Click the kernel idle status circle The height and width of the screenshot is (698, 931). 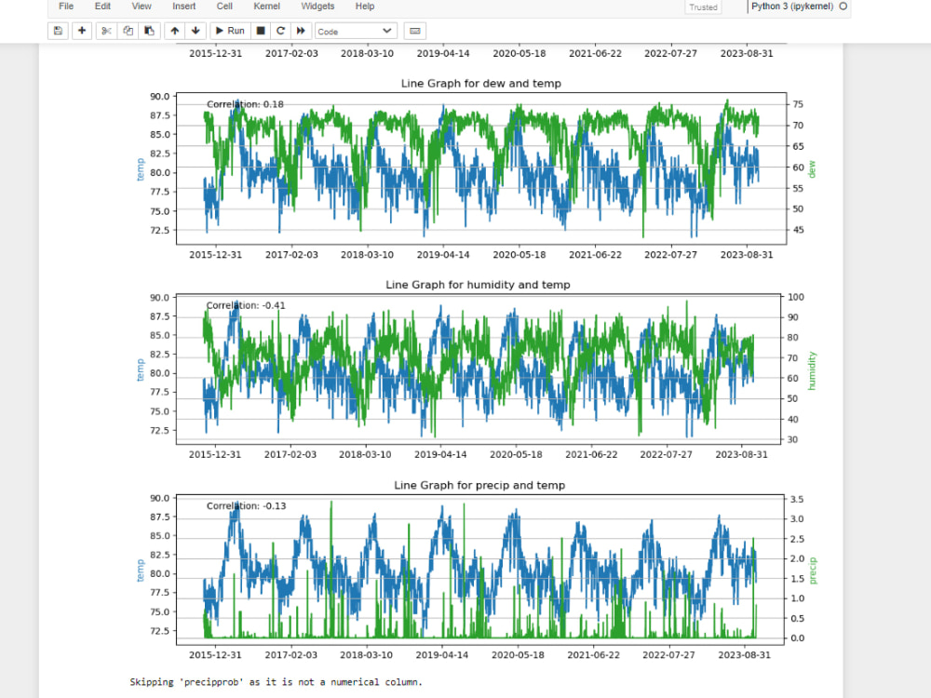[843, 7]
